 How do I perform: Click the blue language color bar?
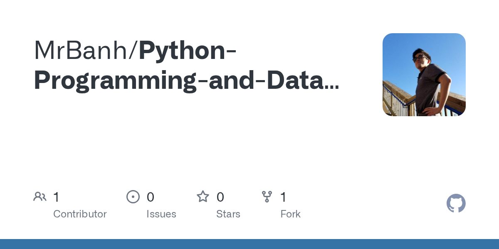tap(249, 244)
